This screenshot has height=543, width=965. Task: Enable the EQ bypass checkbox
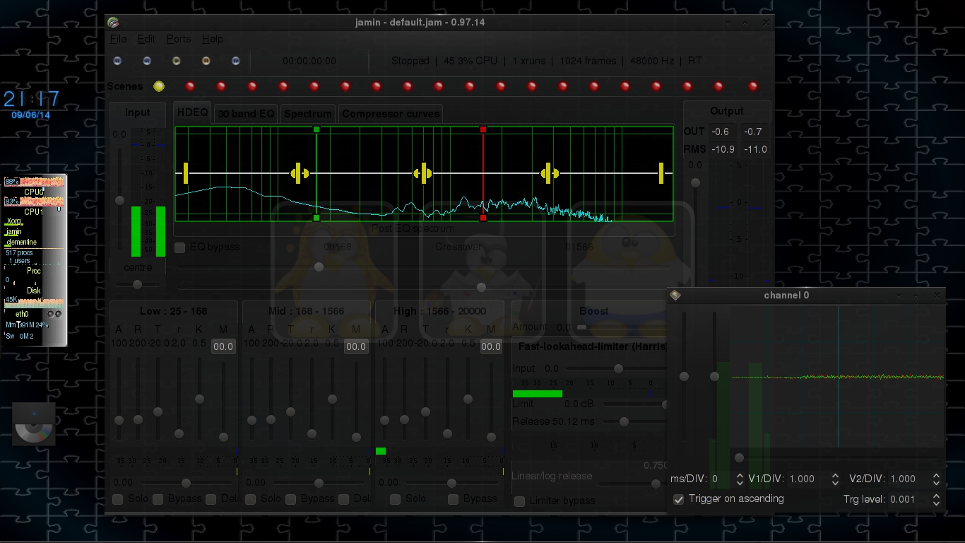click(x=180, y=247)
